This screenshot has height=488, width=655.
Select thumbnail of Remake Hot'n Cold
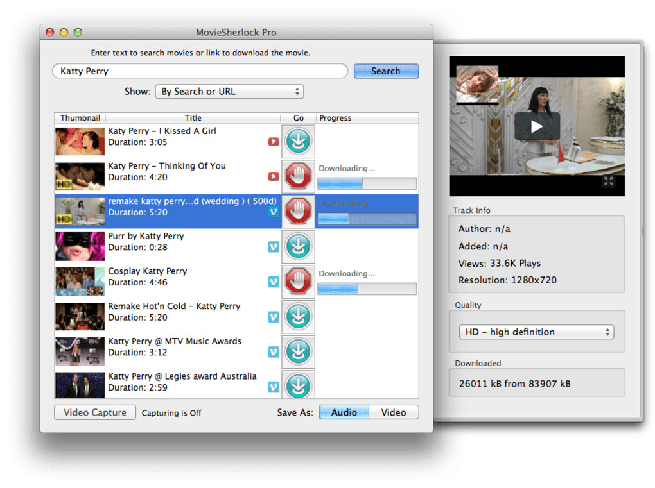(x=80, y=317)
